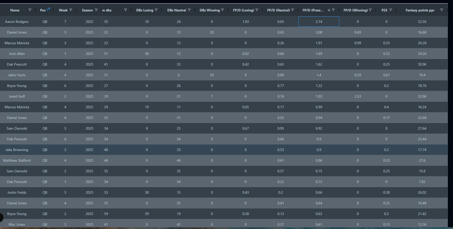The width and height of the screenshot is (453, 229).
Task: Click Week 7 cell in Aaron Rodgers row
Action: pyautogui.click(x=65, y=21)
